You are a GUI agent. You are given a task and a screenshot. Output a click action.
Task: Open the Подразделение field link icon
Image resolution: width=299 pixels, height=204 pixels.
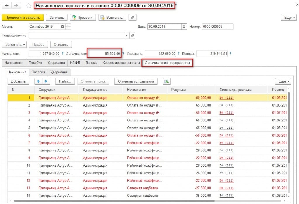point(132,35)
